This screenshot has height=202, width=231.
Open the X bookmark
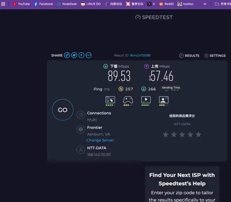(x=151, y=4)
